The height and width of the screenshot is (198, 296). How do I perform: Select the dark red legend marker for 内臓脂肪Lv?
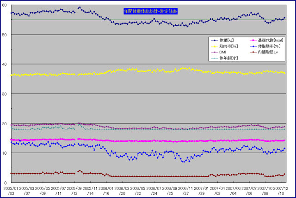click(x=253, y=52)
